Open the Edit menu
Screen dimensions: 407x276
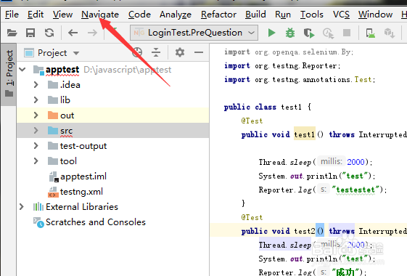[x=36, y=15]
